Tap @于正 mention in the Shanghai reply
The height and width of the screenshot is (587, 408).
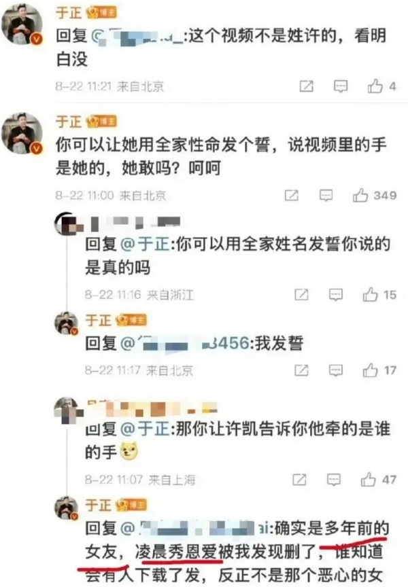coord(145,428)
